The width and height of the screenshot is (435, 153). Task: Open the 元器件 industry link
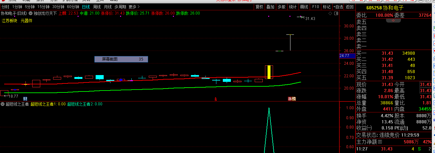click(26, 21)
